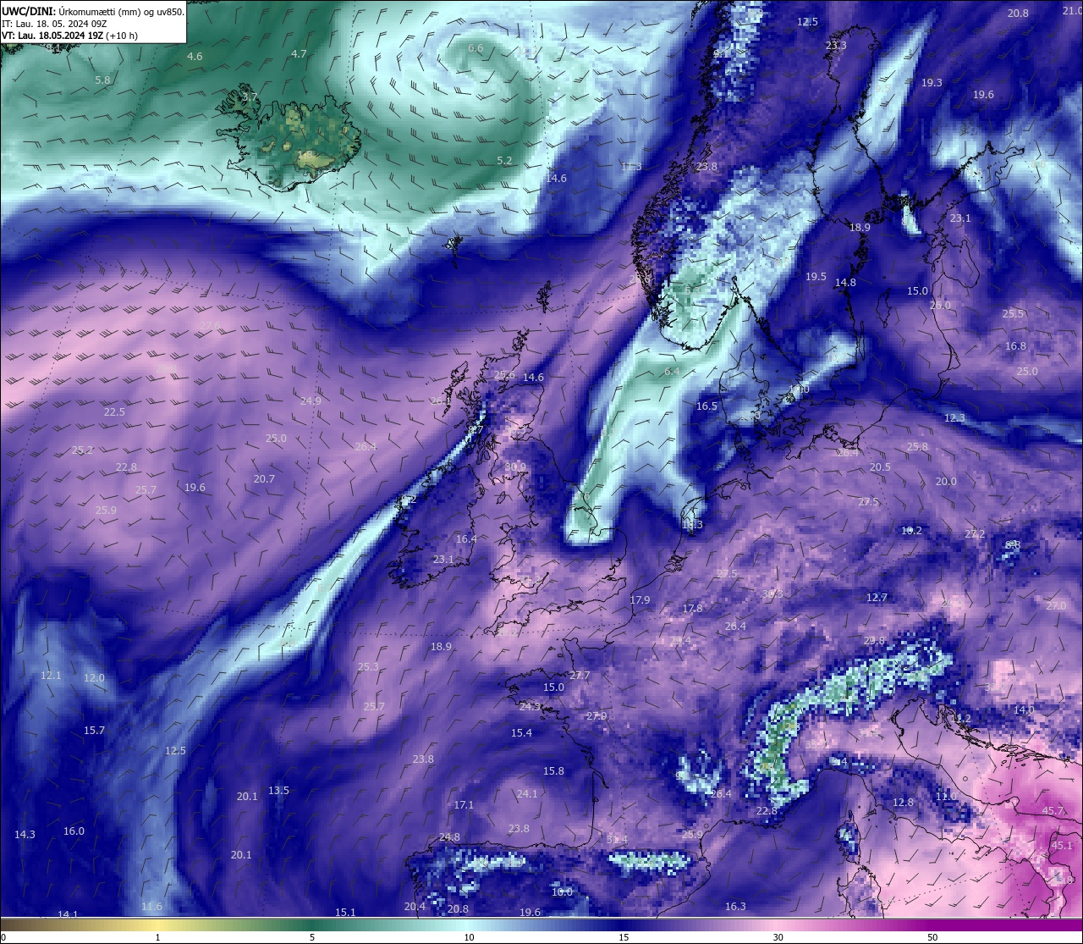1083x944 pixels.
Task: Click the map value 27.7
Action: click(579, 675)
